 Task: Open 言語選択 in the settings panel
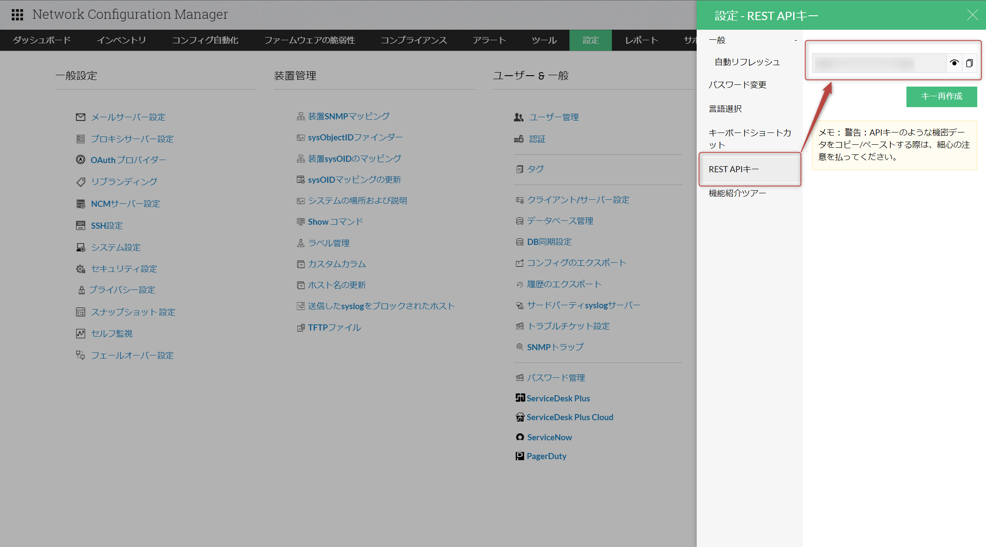pyautogui.click(x=725, y=109)
